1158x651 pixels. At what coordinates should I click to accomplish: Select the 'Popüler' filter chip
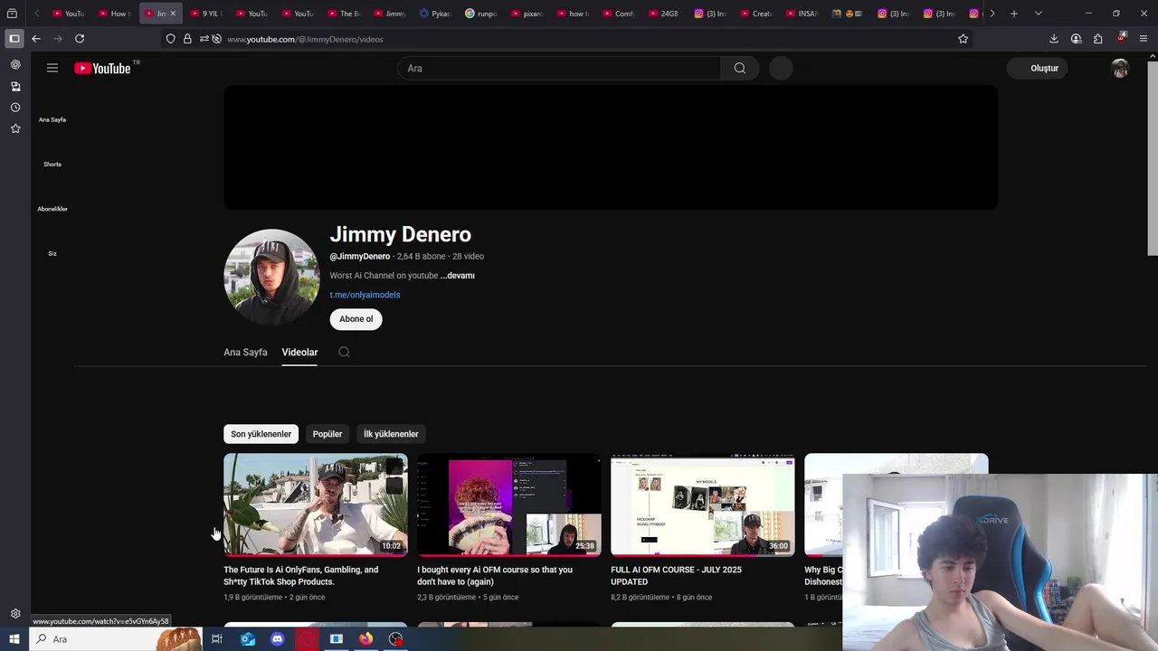point(327,434)
